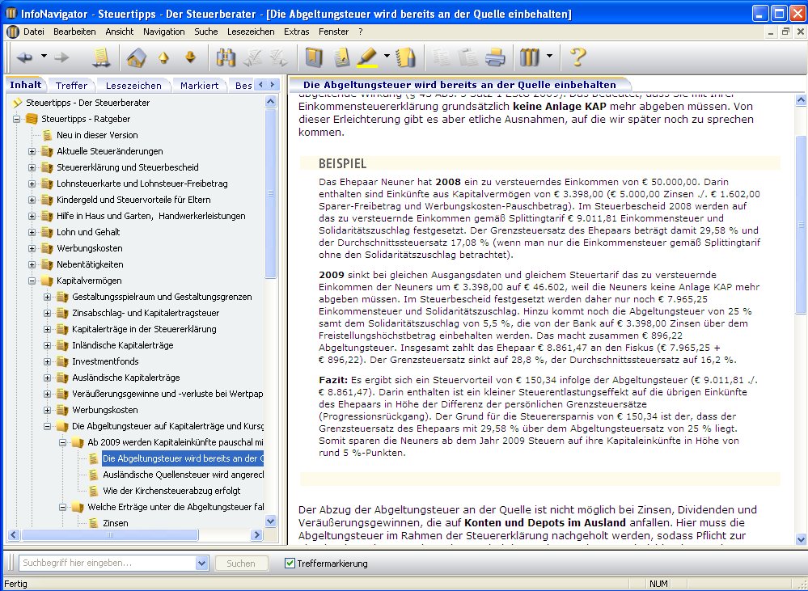Open the Bearbeiten menu

[74, 32]
